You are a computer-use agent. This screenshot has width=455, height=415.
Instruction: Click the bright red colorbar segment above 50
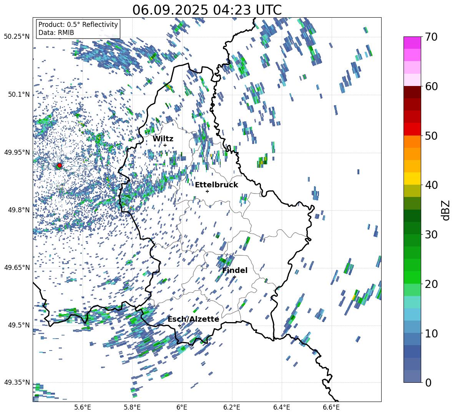(412, 129)
